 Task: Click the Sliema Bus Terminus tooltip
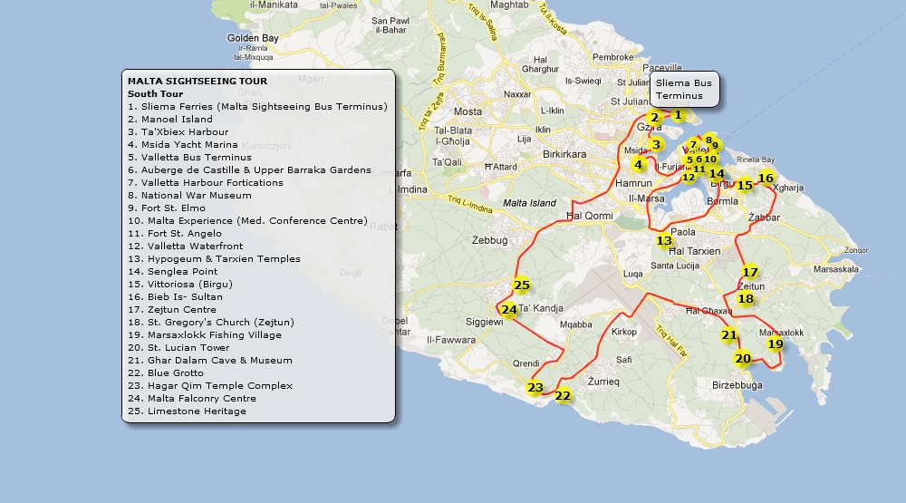click(x=685, y=90)
